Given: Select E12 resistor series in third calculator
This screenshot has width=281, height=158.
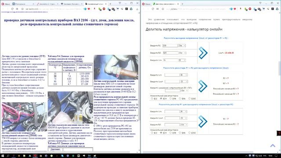Looking at the screenshot, I should coord(152,133).
